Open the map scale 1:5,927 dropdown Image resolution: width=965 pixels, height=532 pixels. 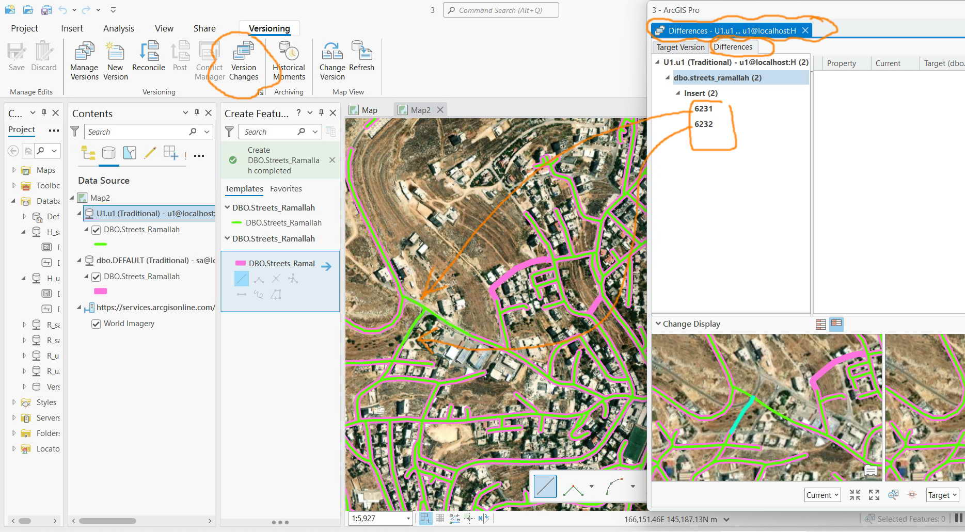[x=408, y=519]
